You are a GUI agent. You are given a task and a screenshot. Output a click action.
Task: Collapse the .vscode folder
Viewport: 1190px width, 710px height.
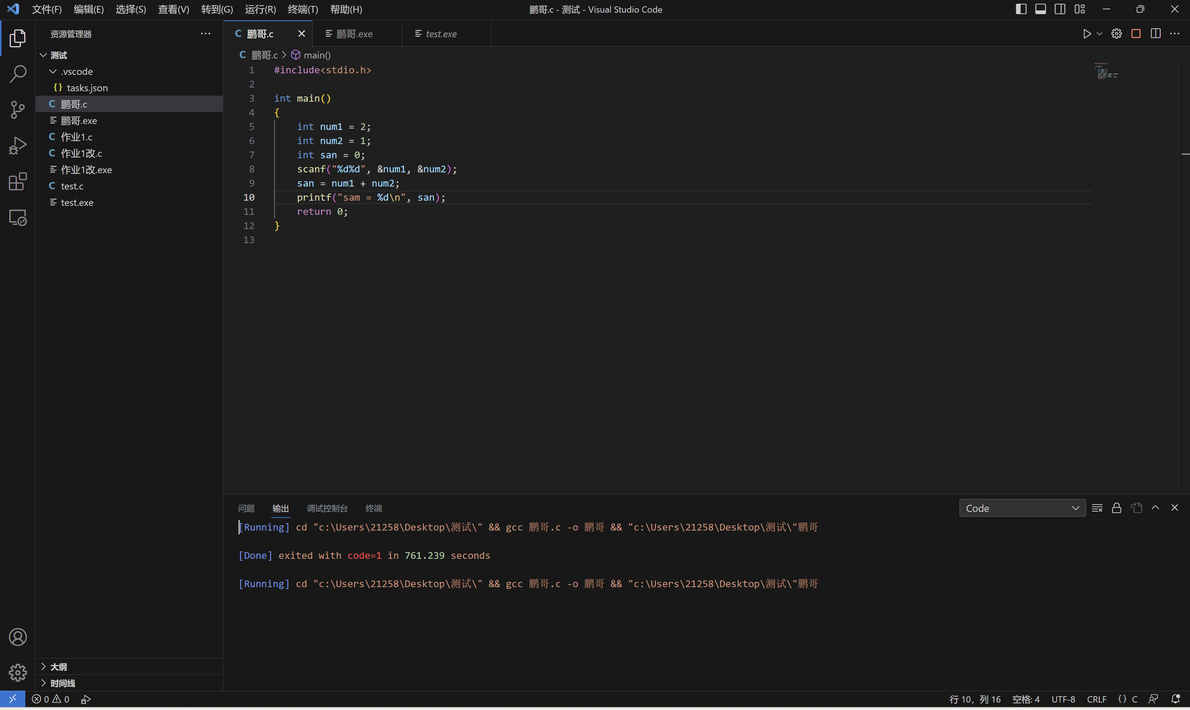pos(129,72)
